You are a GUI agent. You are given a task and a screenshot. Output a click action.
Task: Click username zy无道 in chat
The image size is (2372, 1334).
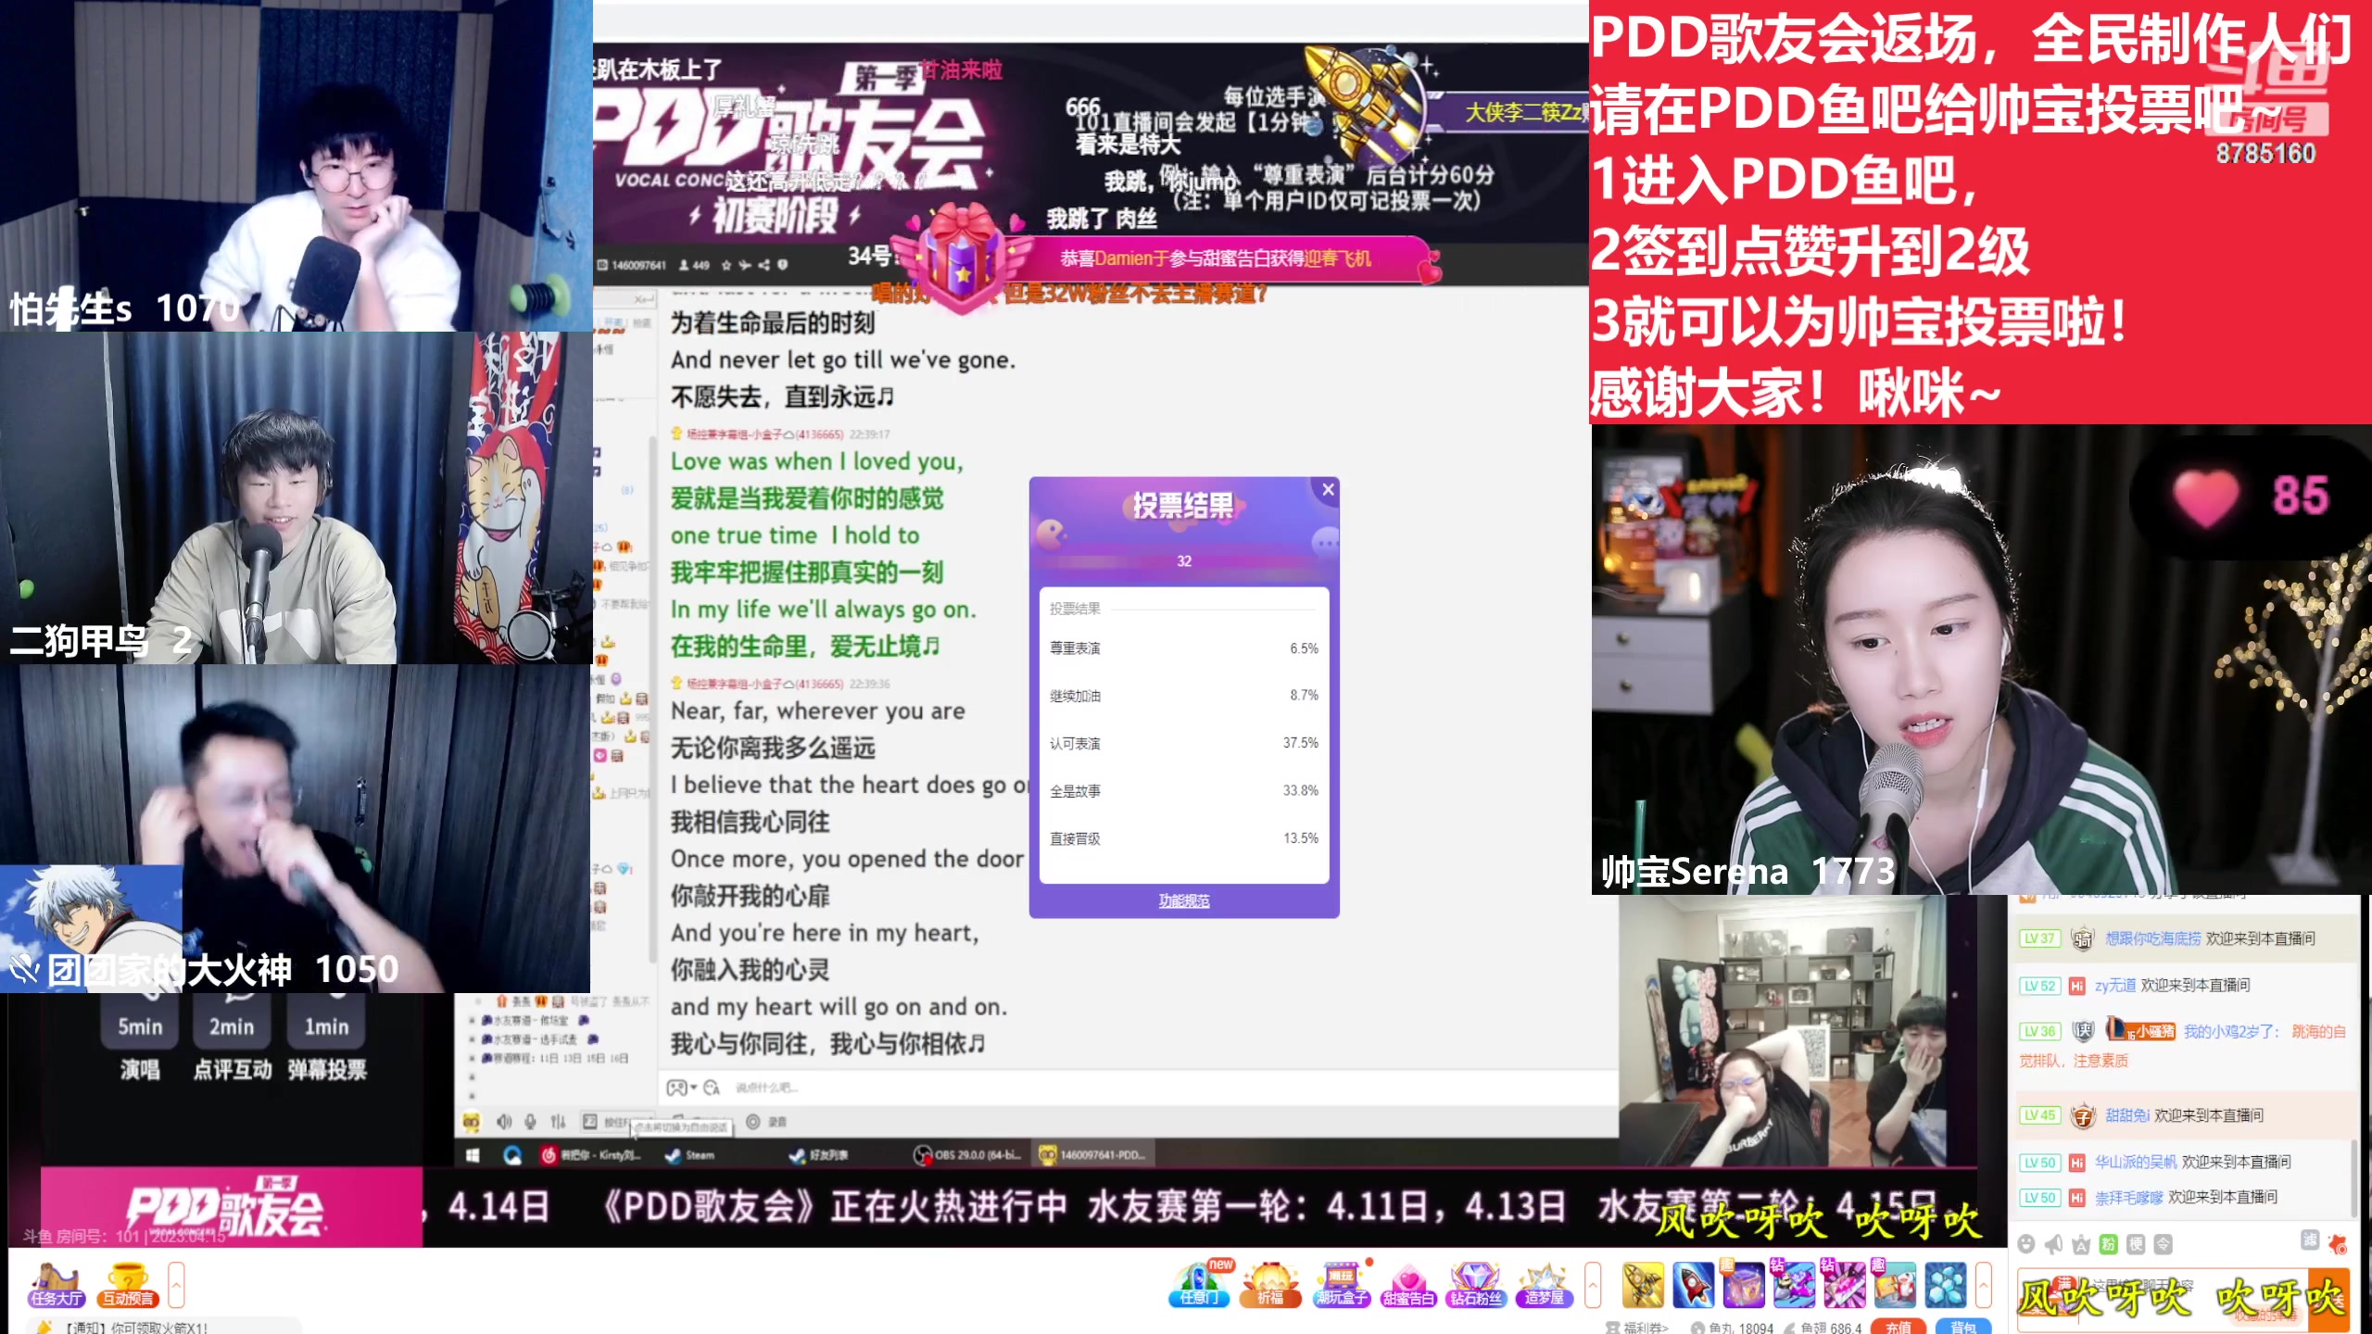2115,985
